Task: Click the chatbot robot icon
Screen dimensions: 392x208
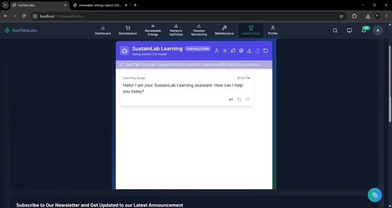Action: pyautogui.click(x=125, y=51)
